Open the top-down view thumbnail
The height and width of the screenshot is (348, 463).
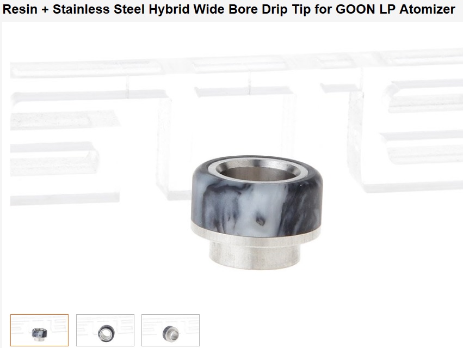click(x=105, y=330)
